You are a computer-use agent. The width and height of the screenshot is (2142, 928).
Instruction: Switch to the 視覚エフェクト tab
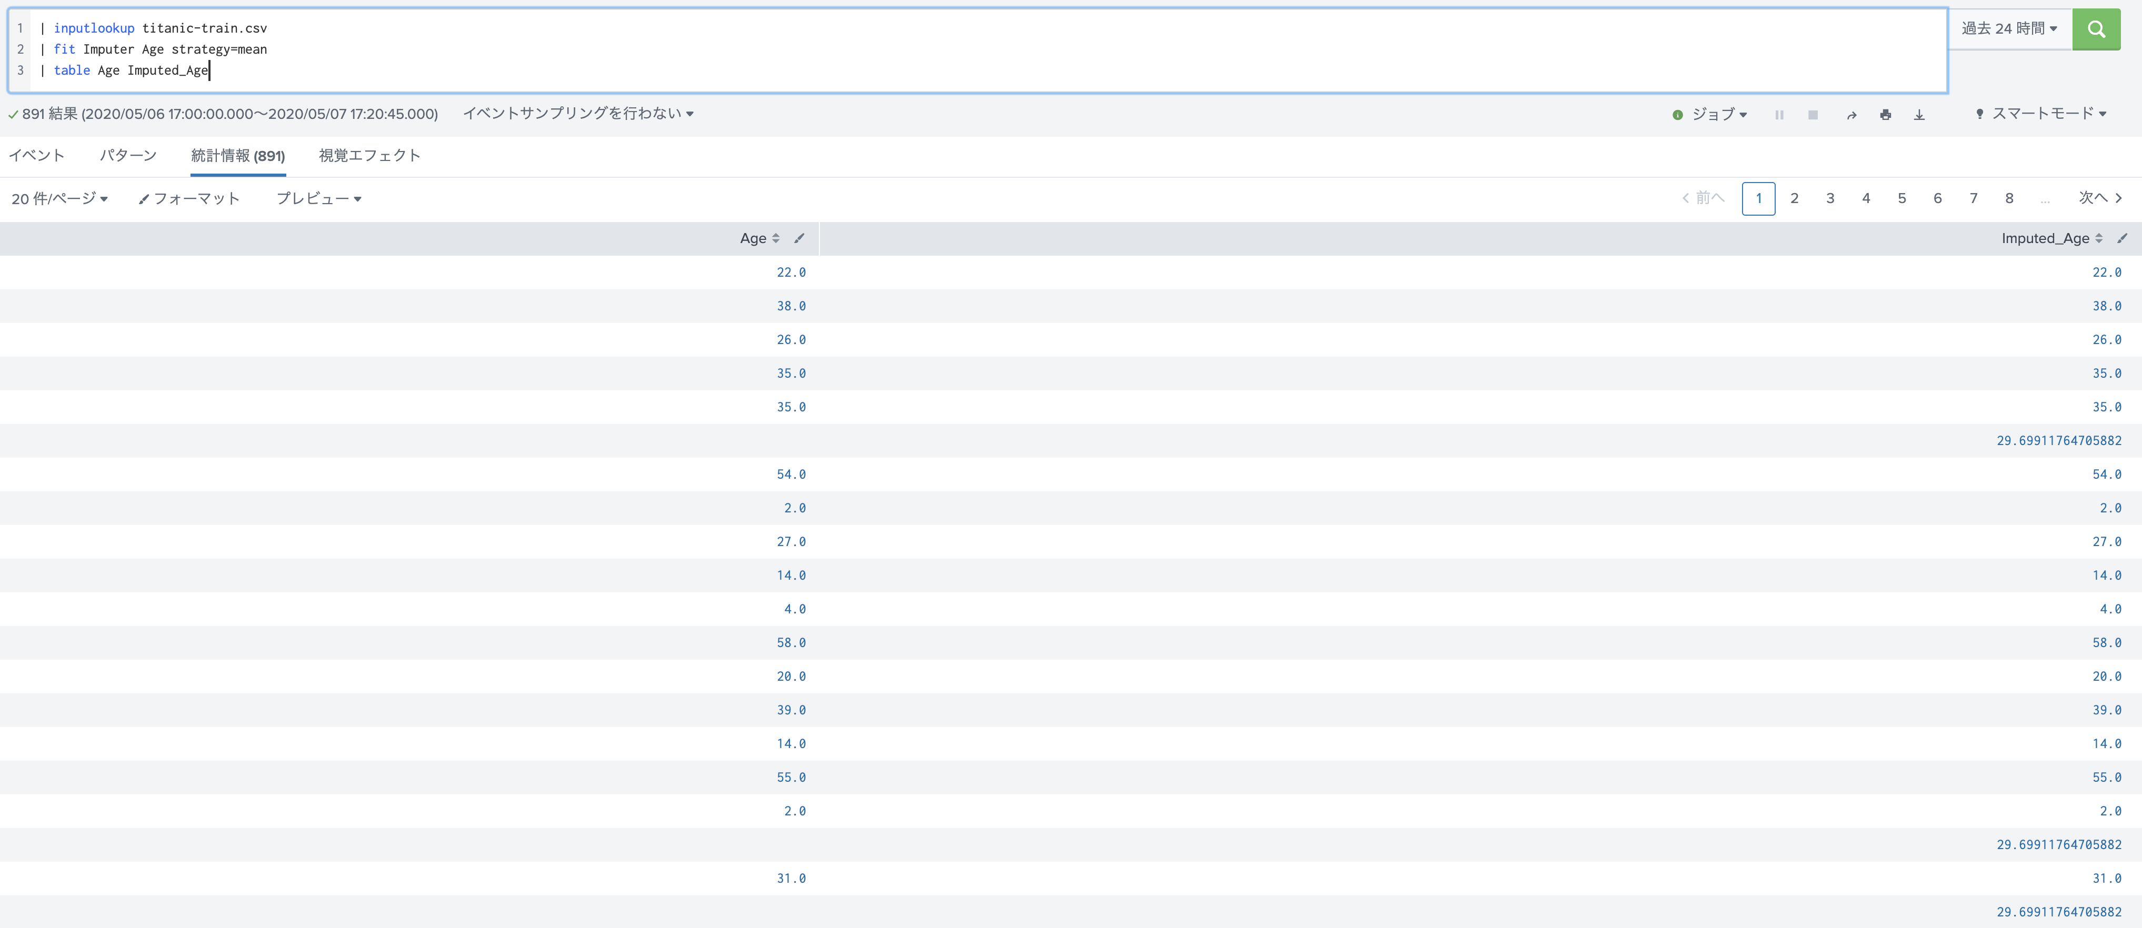point(369,156)
